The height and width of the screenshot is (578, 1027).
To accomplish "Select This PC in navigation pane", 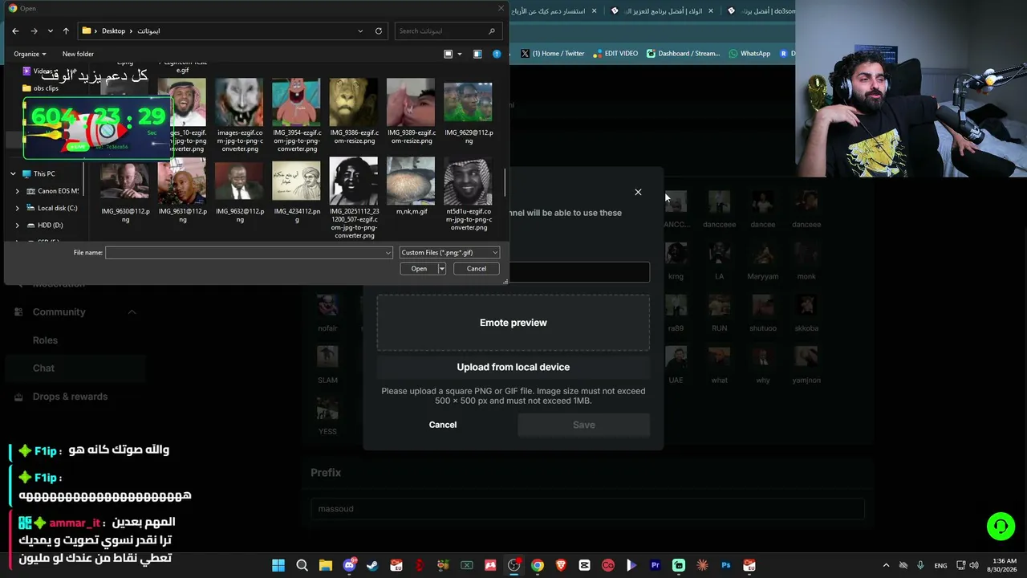I will pos(39,173).
